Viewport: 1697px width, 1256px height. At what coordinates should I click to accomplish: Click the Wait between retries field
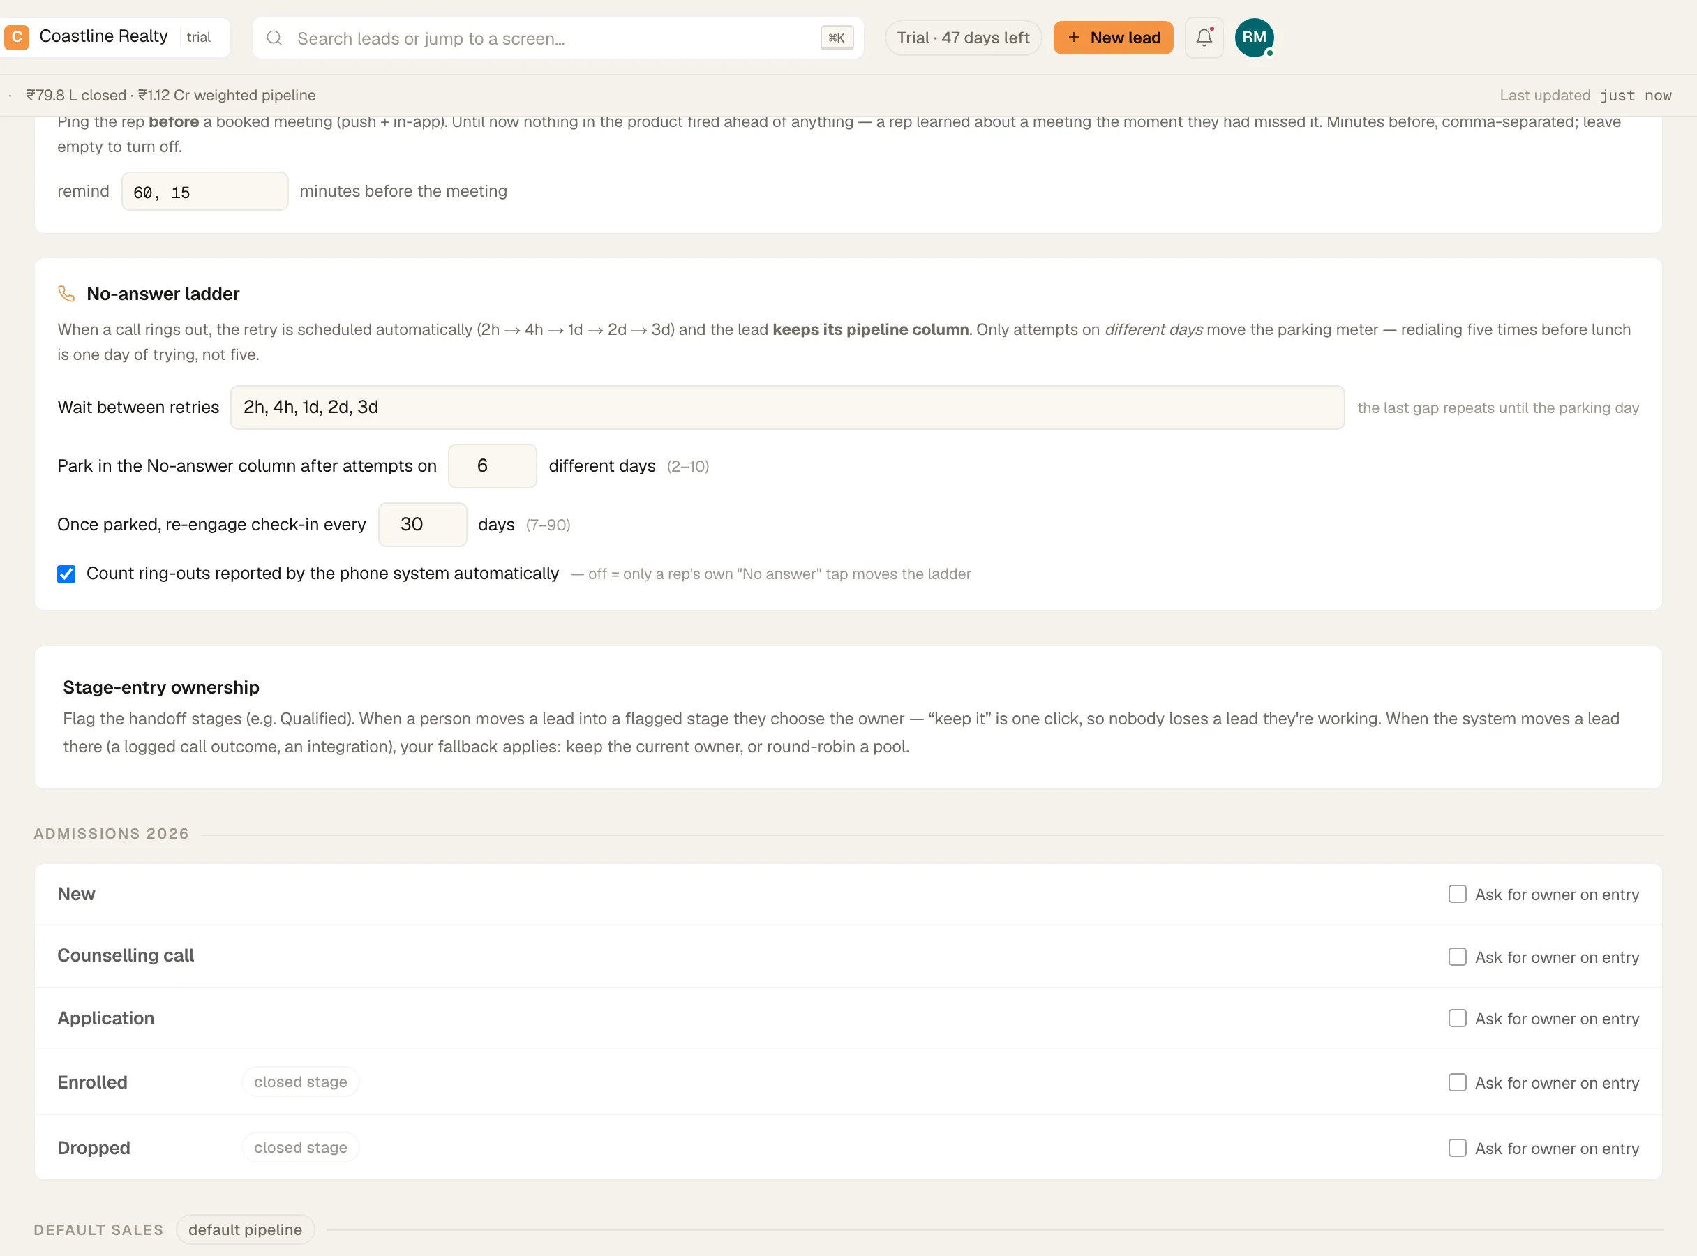pos(787,408)
